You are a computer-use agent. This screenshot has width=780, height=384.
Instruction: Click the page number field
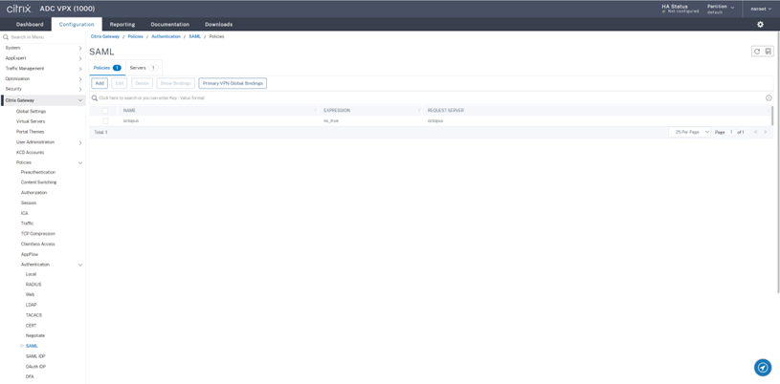(x=731, y=132)
